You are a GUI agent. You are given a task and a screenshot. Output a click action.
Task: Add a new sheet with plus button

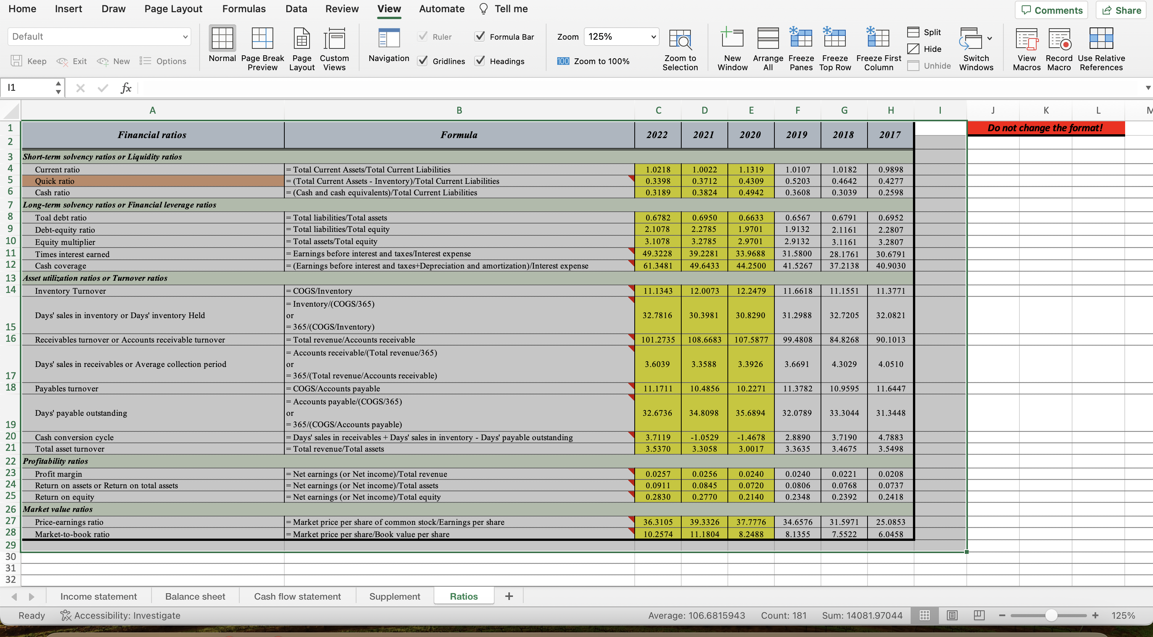509,596
